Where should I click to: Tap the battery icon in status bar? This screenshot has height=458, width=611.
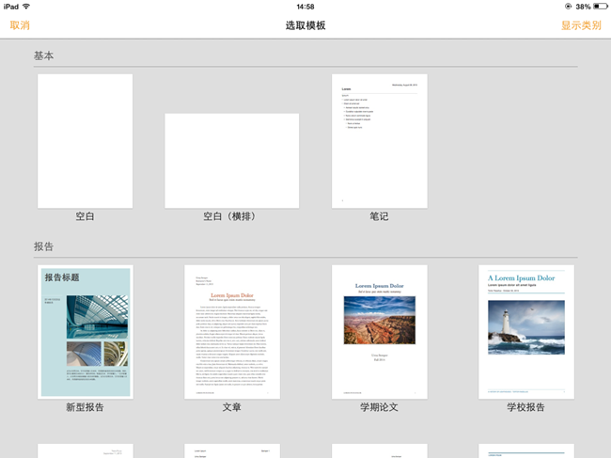[x=597, y=7]
